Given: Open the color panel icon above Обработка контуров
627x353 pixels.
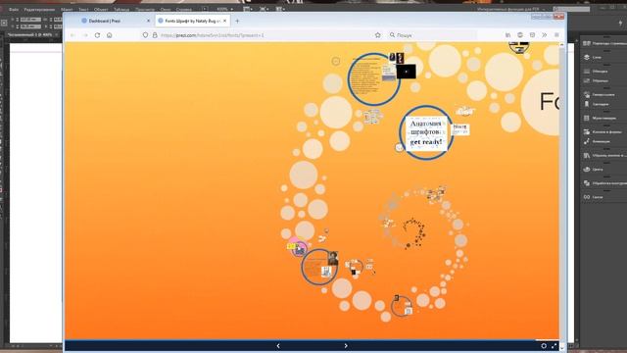Looking at the screenshot, I should click(x=587, y=169).
